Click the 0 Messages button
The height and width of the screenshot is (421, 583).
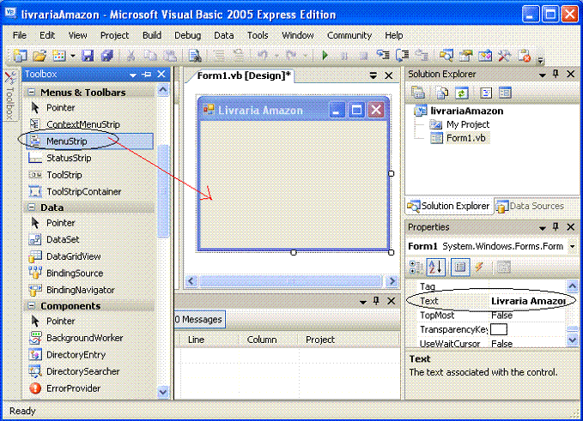pyautogui.click(x=199, y=319)
